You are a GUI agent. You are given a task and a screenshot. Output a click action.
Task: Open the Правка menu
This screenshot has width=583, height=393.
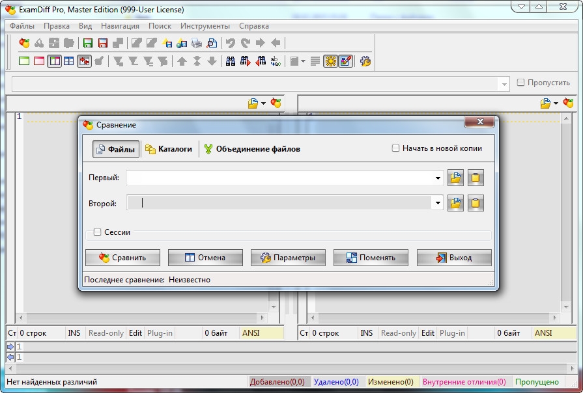(57, 26)
